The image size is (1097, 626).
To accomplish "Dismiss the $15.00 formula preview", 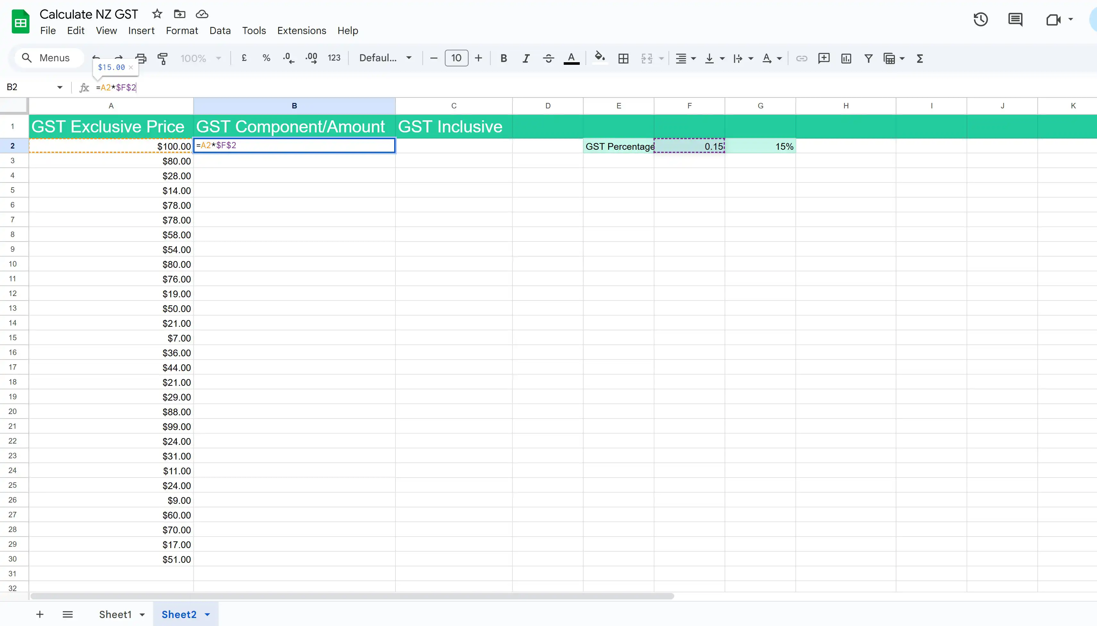I will pos(130,67).
